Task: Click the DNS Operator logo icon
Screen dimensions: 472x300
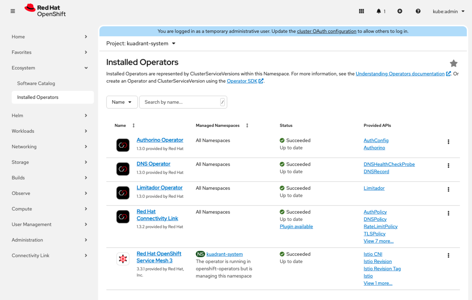Action: [123, 169]
